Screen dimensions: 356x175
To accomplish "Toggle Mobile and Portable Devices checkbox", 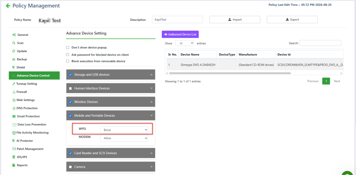I will [70, 116].
